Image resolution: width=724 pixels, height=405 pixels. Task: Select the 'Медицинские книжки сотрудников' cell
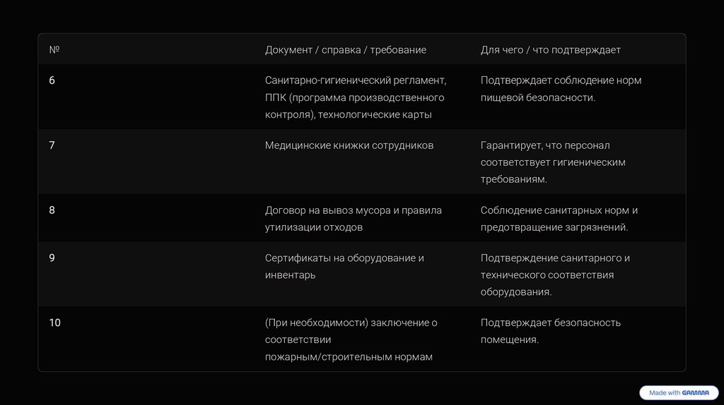click(x=349, y=145)
